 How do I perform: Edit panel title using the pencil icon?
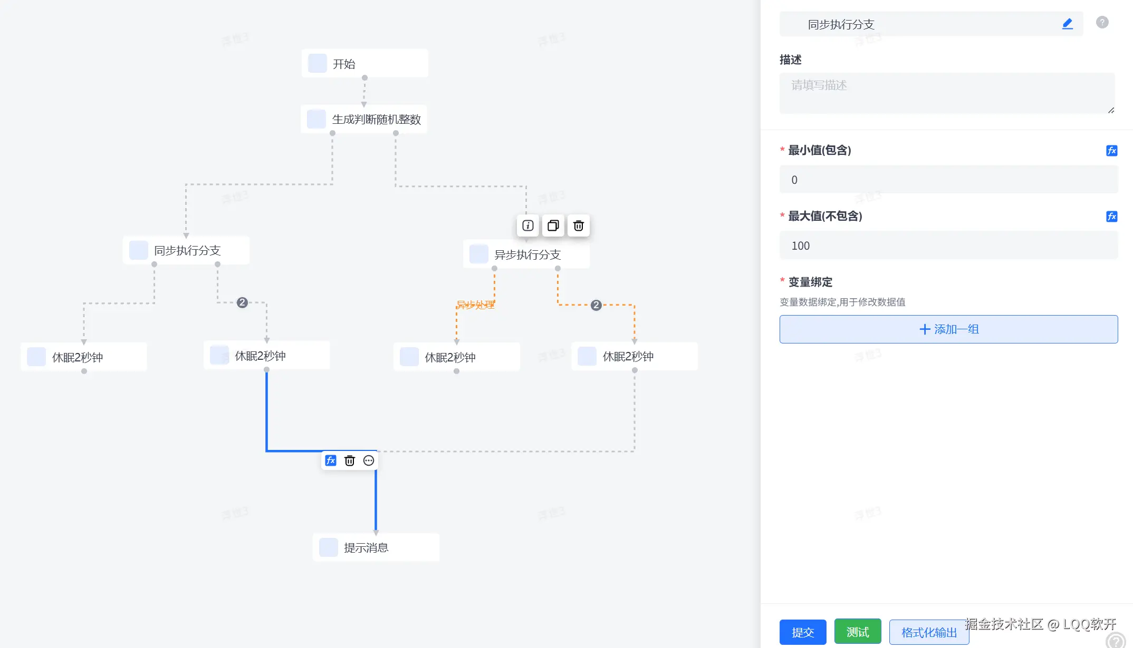1067,23
